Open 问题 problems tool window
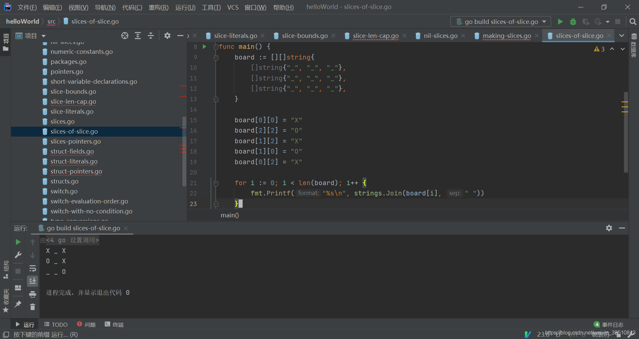Screen dimensions: 639x339 point(86,324)
